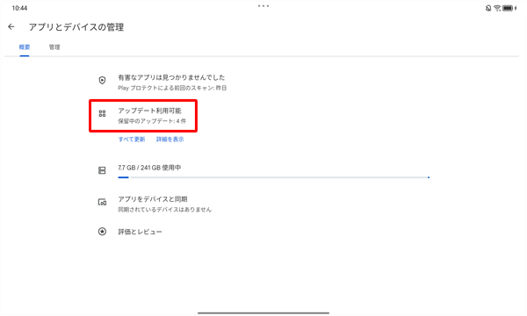Tap the star icon for reviews
The width and height of the screenshot is (527, 316).
click(102, 232)
